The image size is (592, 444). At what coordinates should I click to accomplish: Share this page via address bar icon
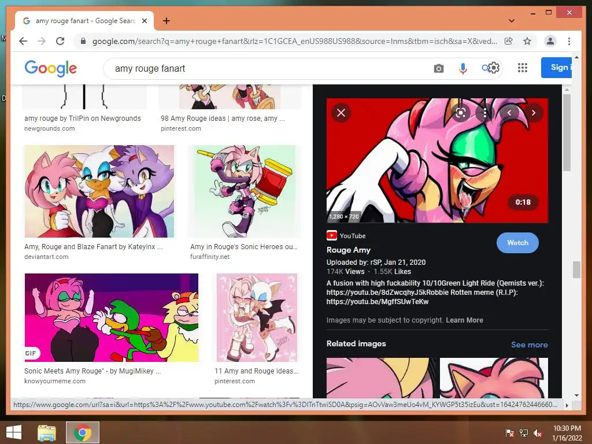[509, 41]
